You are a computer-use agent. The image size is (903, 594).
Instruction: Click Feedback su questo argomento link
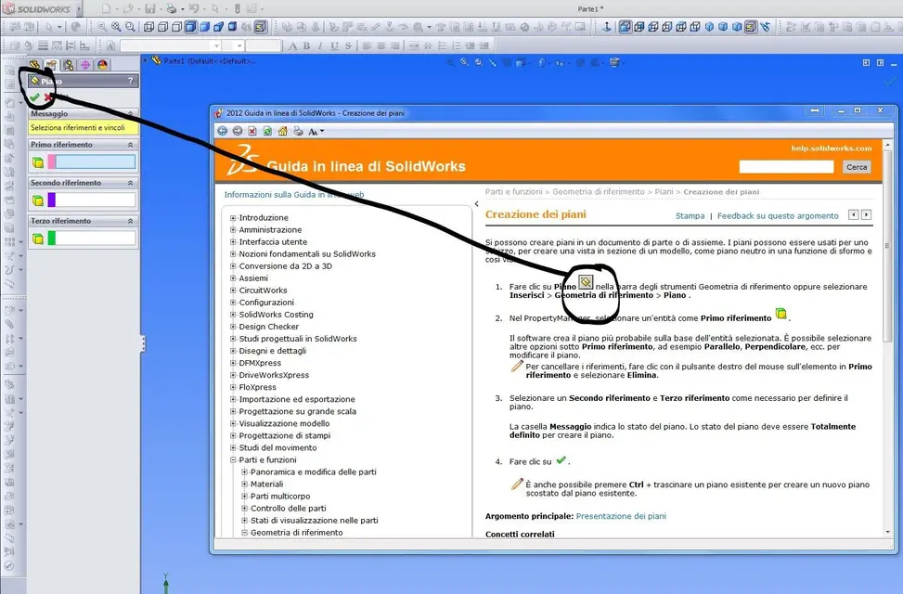coord(778,216)
